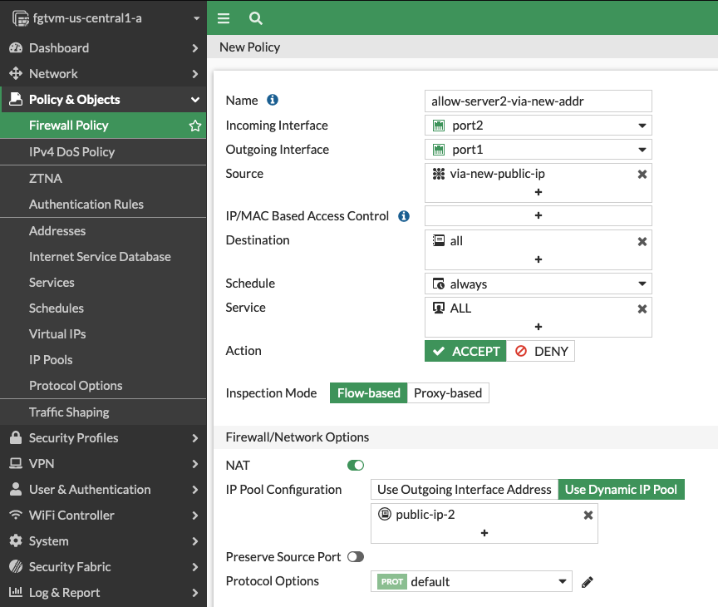The image size is (718, 607).
Task: Disable the NAT toggle
Action: tap(356, 465)
